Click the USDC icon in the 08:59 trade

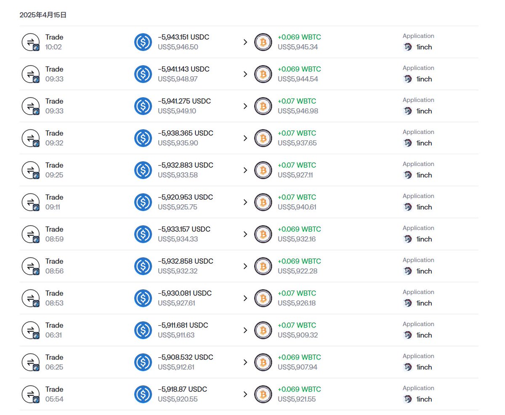(x=143, y=234)
